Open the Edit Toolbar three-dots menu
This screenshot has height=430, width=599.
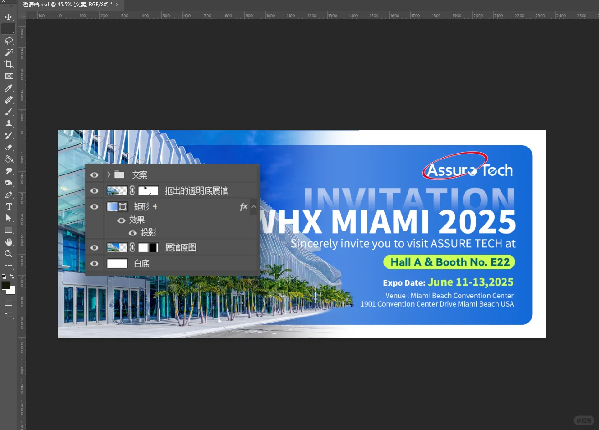click(x=9, y=266)
